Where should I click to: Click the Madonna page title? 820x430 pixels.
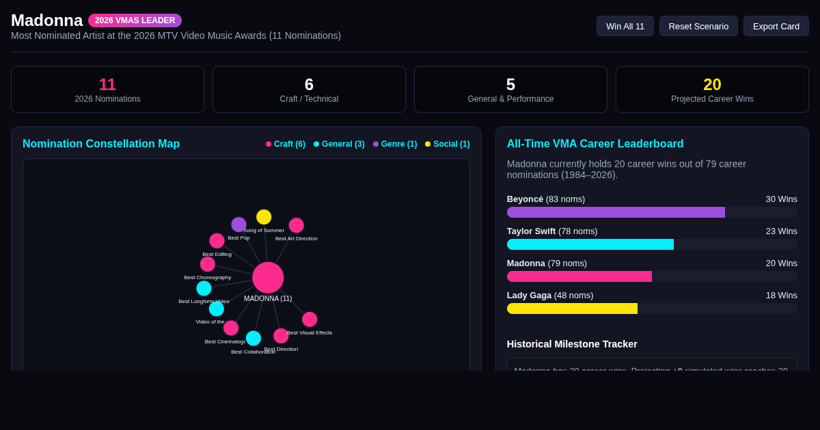coord(46,20)
